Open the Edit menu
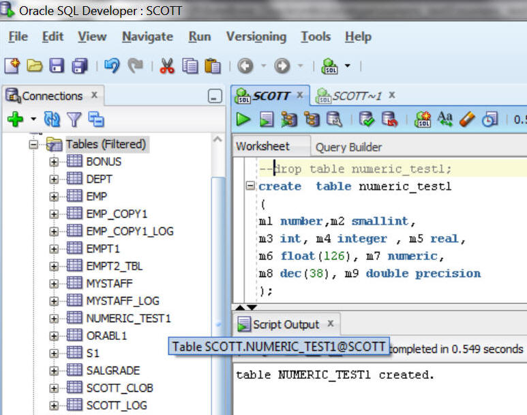527x415 pixels. click(52, 36)
